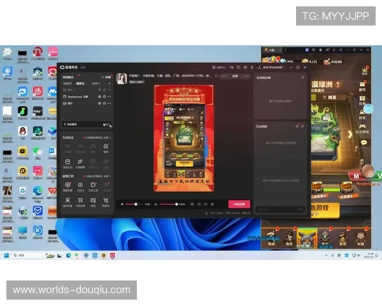Switch to Scene Four tab
The image size is (382, 306).
[67, 84]
